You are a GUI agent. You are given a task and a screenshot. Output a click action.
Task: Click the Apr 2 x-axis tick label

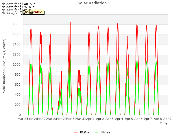click(100, 119)
